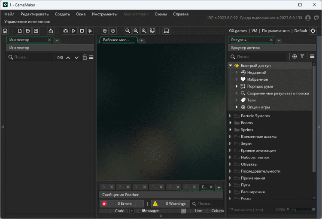Expand the Rooms folder in asset browser
The width and height of the screenshot is (322, 219).
[231, 123]
